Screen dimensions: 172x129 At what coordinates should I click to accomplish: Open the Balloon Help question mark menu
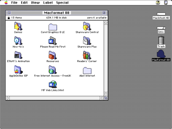coord(158,2)
